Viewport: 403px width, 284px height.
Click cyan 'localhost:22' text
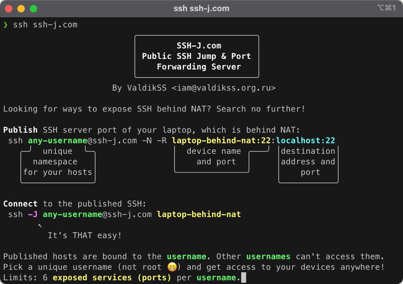(x=306, y=140)
